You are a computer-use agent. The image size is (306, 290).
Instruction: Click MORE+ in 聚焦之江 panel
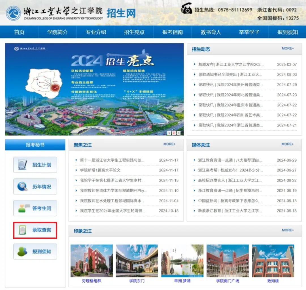click(169, 144)
